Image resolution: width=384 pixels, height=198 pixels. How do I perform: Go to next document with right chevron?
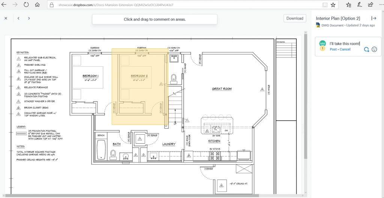pyautogui.click(x=29, y=18)
